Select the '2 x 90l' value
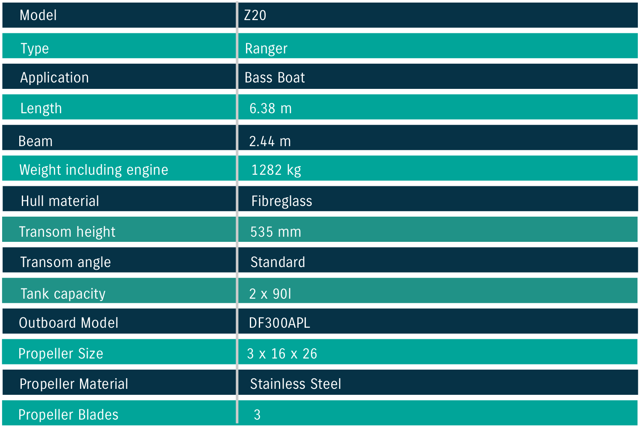The width and height of the screenshot is (640, 429). tap(270, 294)
